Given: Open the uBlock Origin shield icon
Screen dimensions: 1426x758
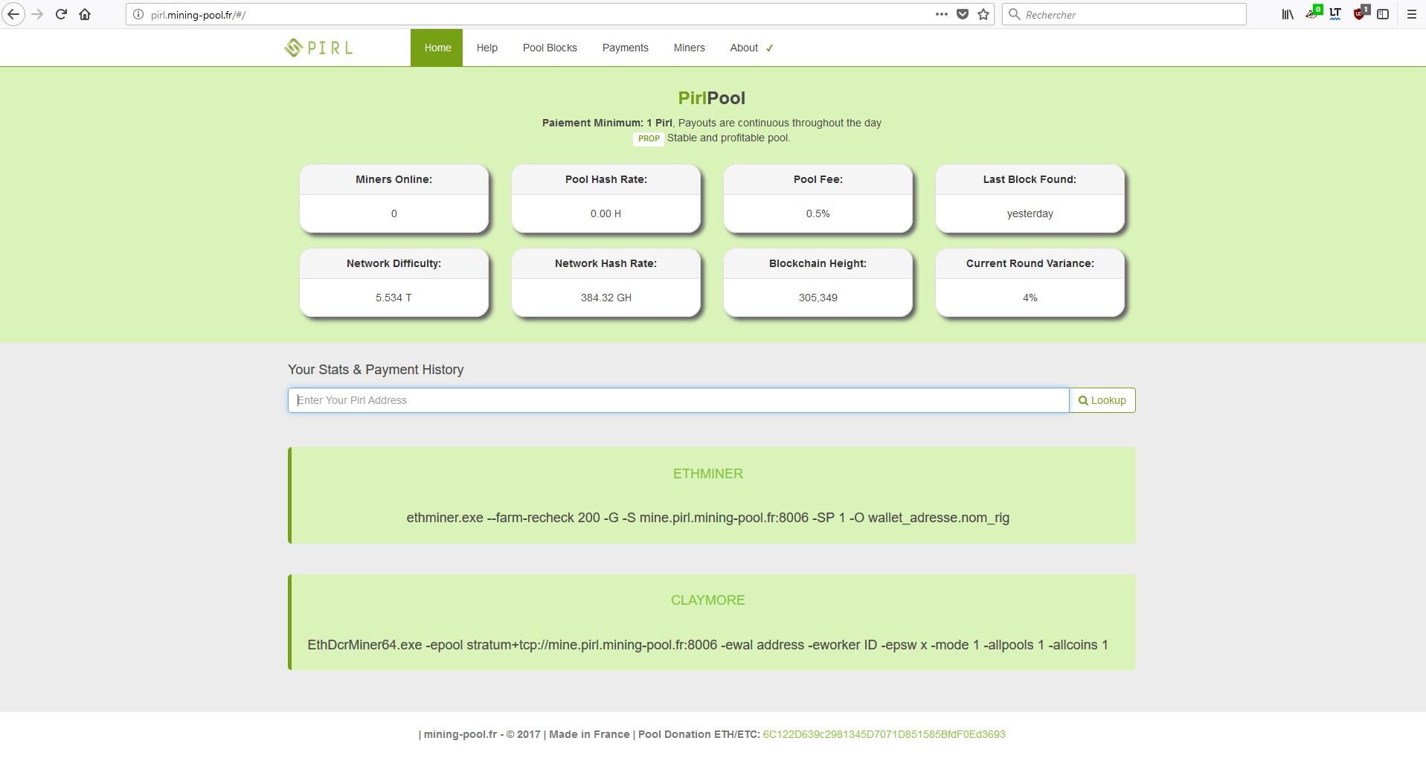Looking at the screenshot, I should 1361,14.
